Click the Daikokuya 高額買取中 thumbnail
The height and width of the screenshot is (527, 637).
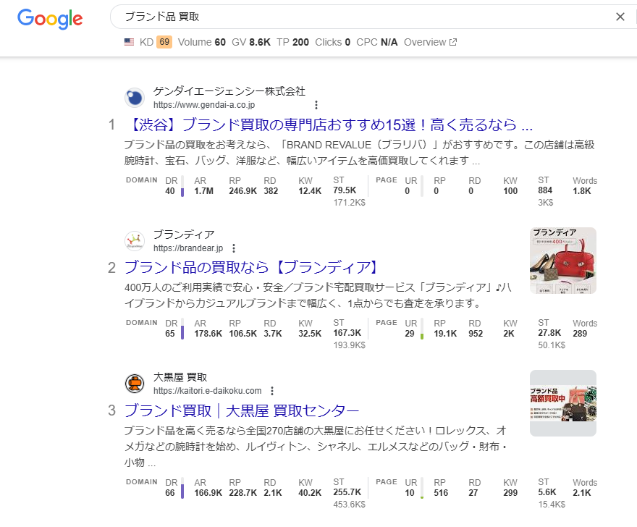click(x=562, y=403)
